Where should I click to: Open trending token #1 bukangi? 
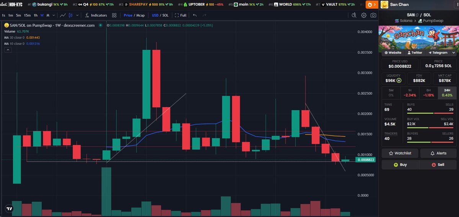[x=48, y=4]
